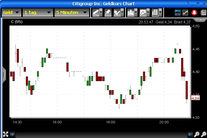Open the blue order ticket window icon
This screenshot has height=138, width=207.
pos(178,13)
